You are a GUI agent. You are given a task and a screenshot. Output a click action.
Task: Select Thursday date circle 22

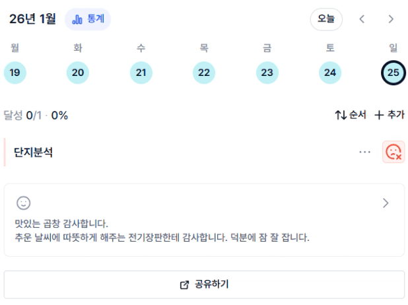point(204,73)
